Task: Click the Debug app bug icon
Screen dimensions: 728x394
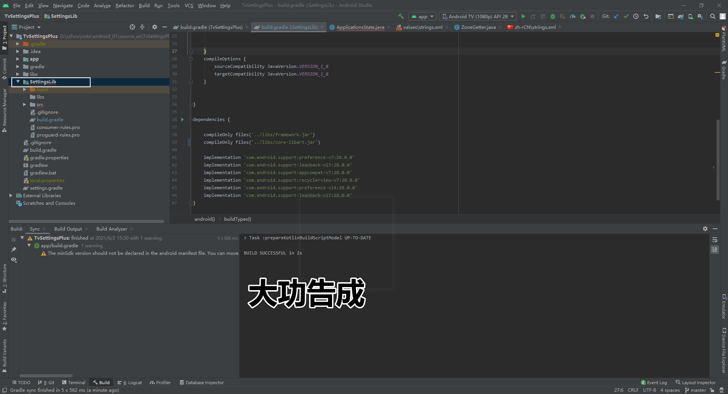Action: click(553, 16)
